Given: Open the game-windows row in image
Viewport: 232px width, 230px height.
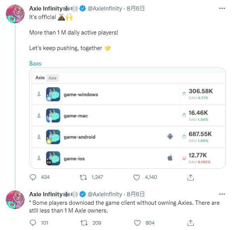Looking at the screenshot, I should click(129, 94).
